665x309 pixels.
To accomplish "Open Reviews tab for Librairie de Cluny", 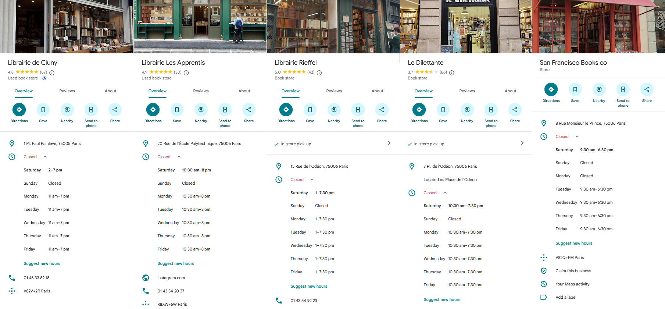I will 67,91.
